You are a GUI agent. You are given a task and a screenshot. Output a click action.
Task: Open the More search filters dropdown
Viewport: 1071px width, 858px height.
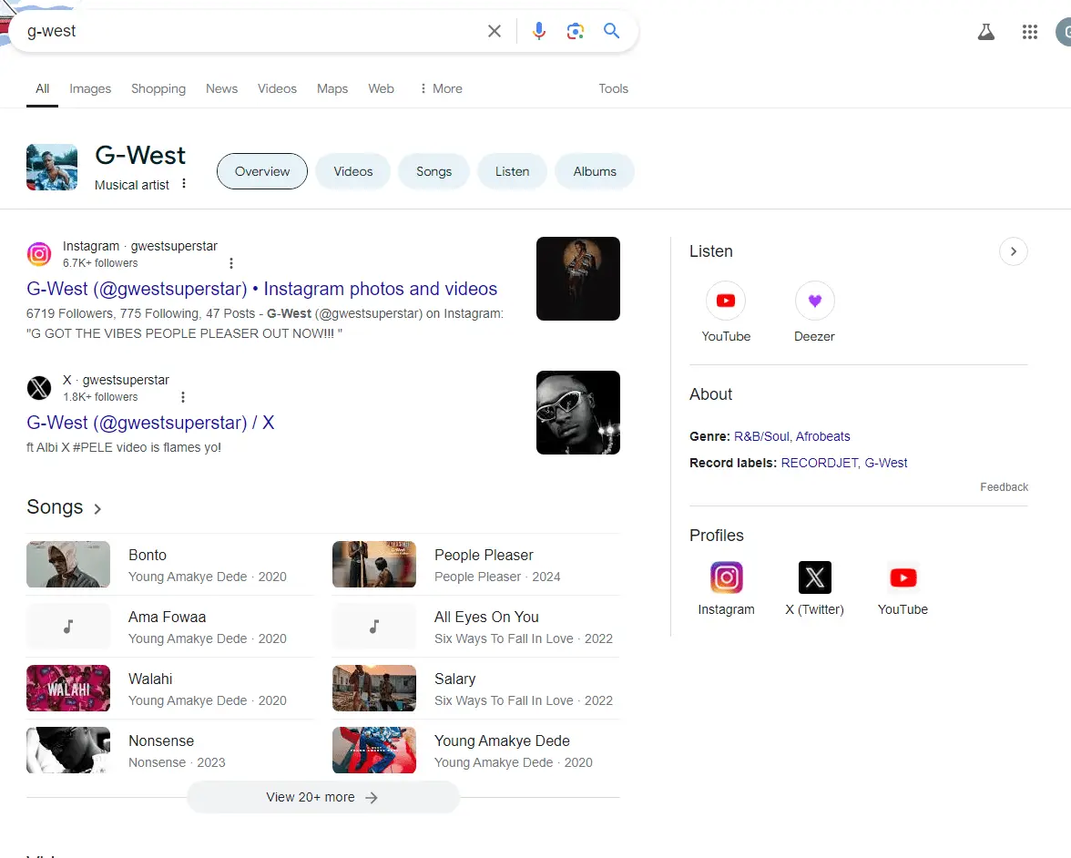[x=441, y=89]
